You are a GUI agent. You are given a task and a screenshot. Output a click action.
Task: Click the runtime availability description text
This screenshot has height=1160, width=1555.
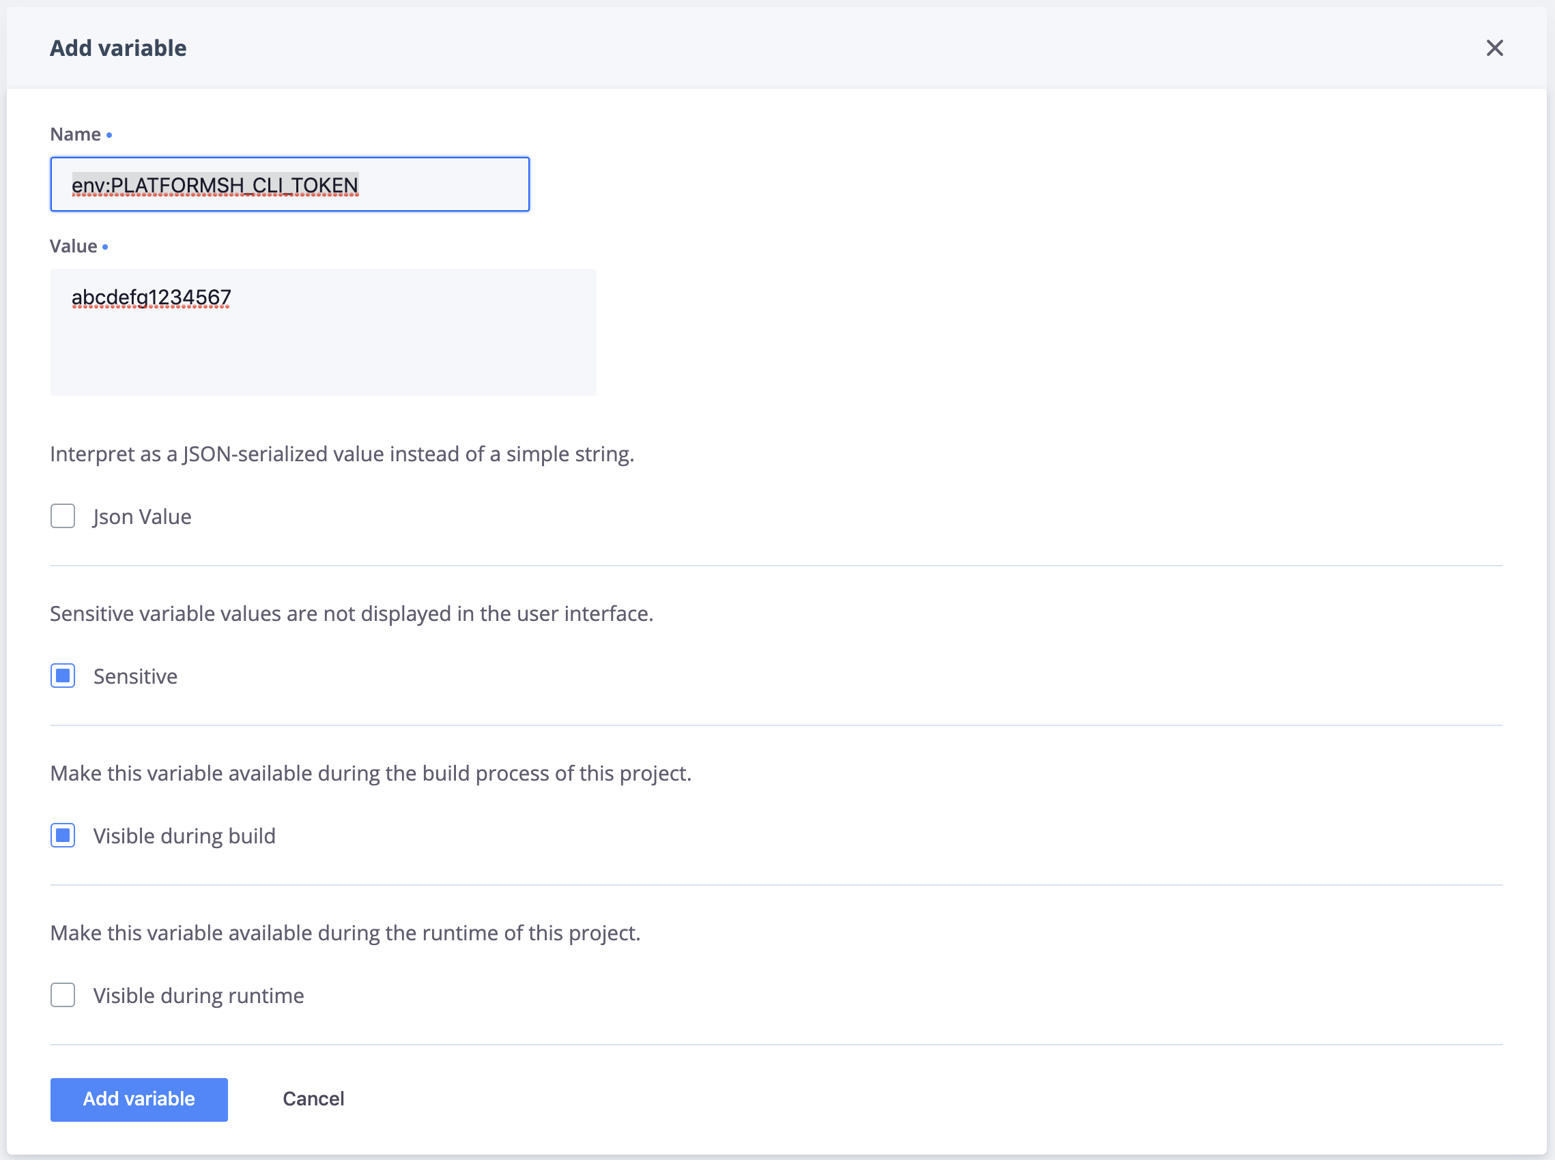pos(345,933)
